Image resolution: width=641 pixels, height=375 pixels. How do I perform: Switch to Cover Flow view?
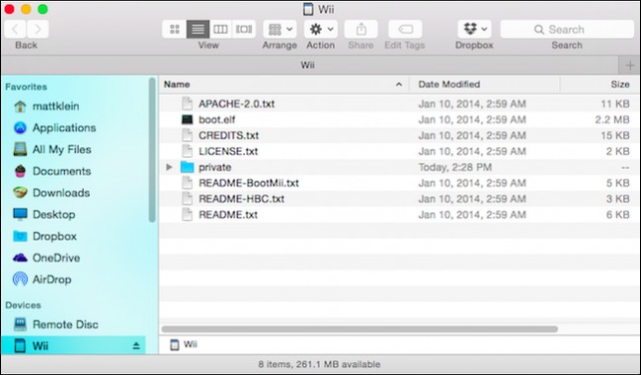(244, 30)
